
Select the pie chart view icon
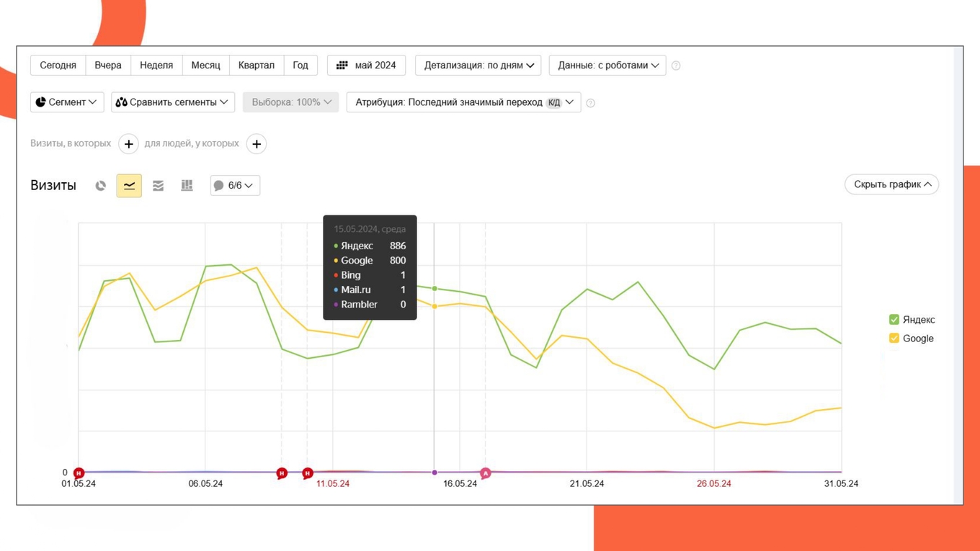[x=100, y=185]
